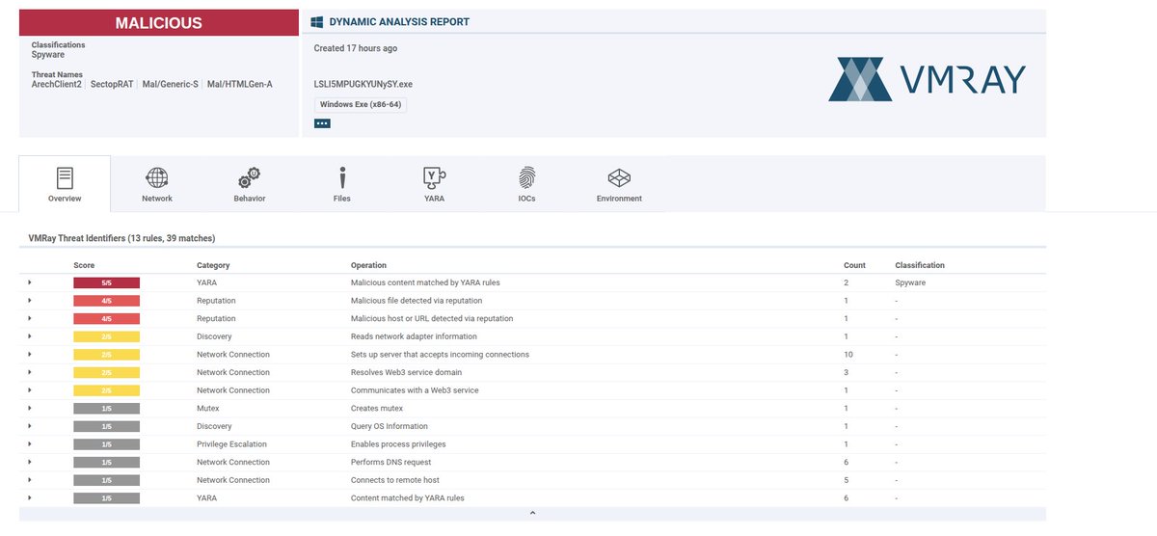Click the Mutex category cell
Screen dimensions: 1157x536
(x=208, y=408)
